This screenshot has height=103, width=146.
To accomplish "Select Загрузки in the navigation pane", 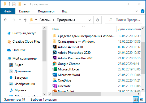I will [x=21, y=78].
